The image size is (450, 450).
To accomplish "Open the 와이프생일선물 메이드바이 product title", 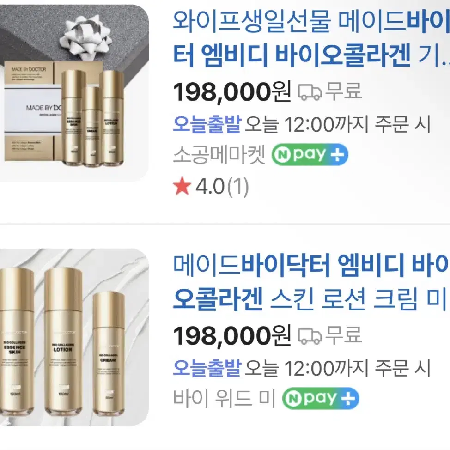I will 311,38.
